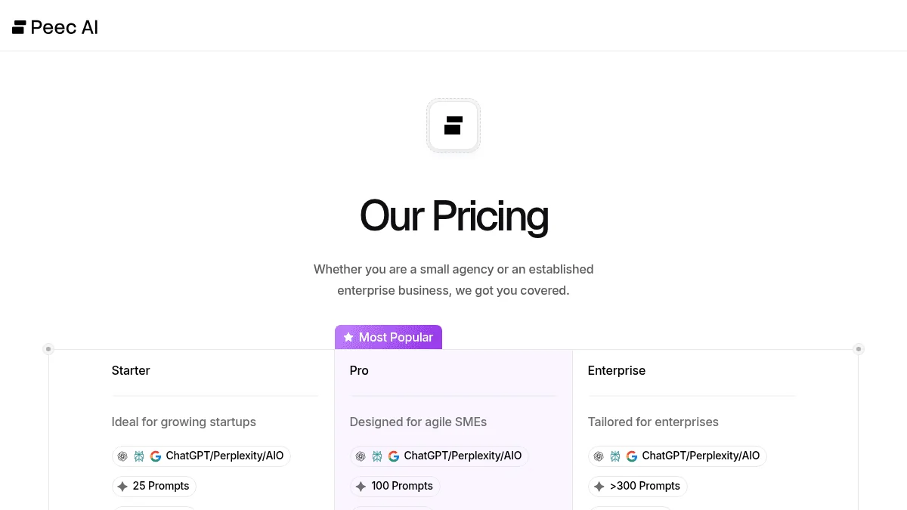The height and width of the screenshot is (510, 907).
Task: Select the Enterprise plan heading
Action: [617, 370]
